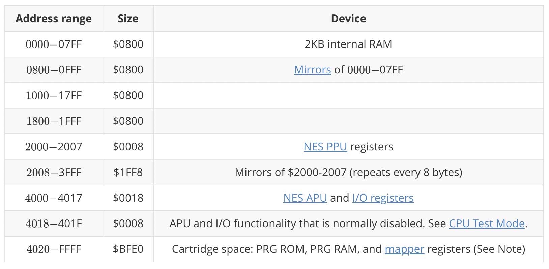Follow the NES APU link
549x269 pixels.
coord(305,198)
